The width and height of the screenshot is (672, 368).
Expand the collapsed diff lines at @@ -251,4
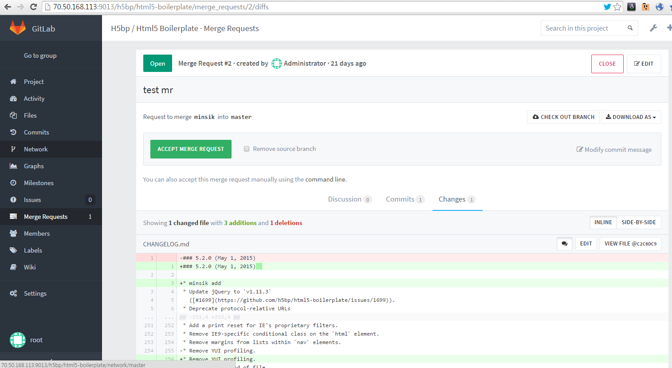click(209, 317)
